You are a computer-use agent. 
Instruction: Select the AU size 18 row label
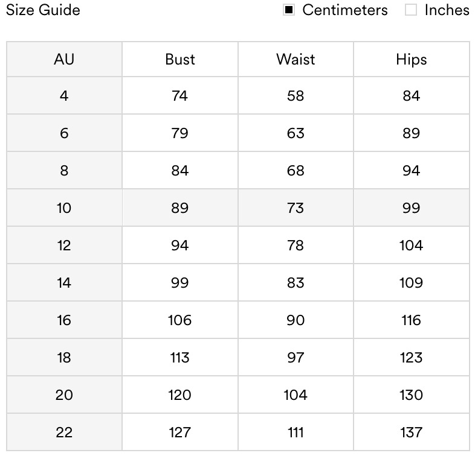point(64,358)
